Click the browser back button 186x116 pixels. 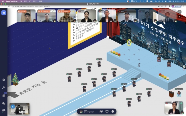pyautogui.click(x=2, y=6)
